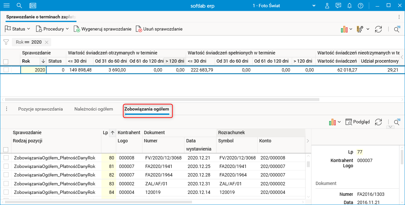Expand the upper settings dropdown arrow

point(368,29)
